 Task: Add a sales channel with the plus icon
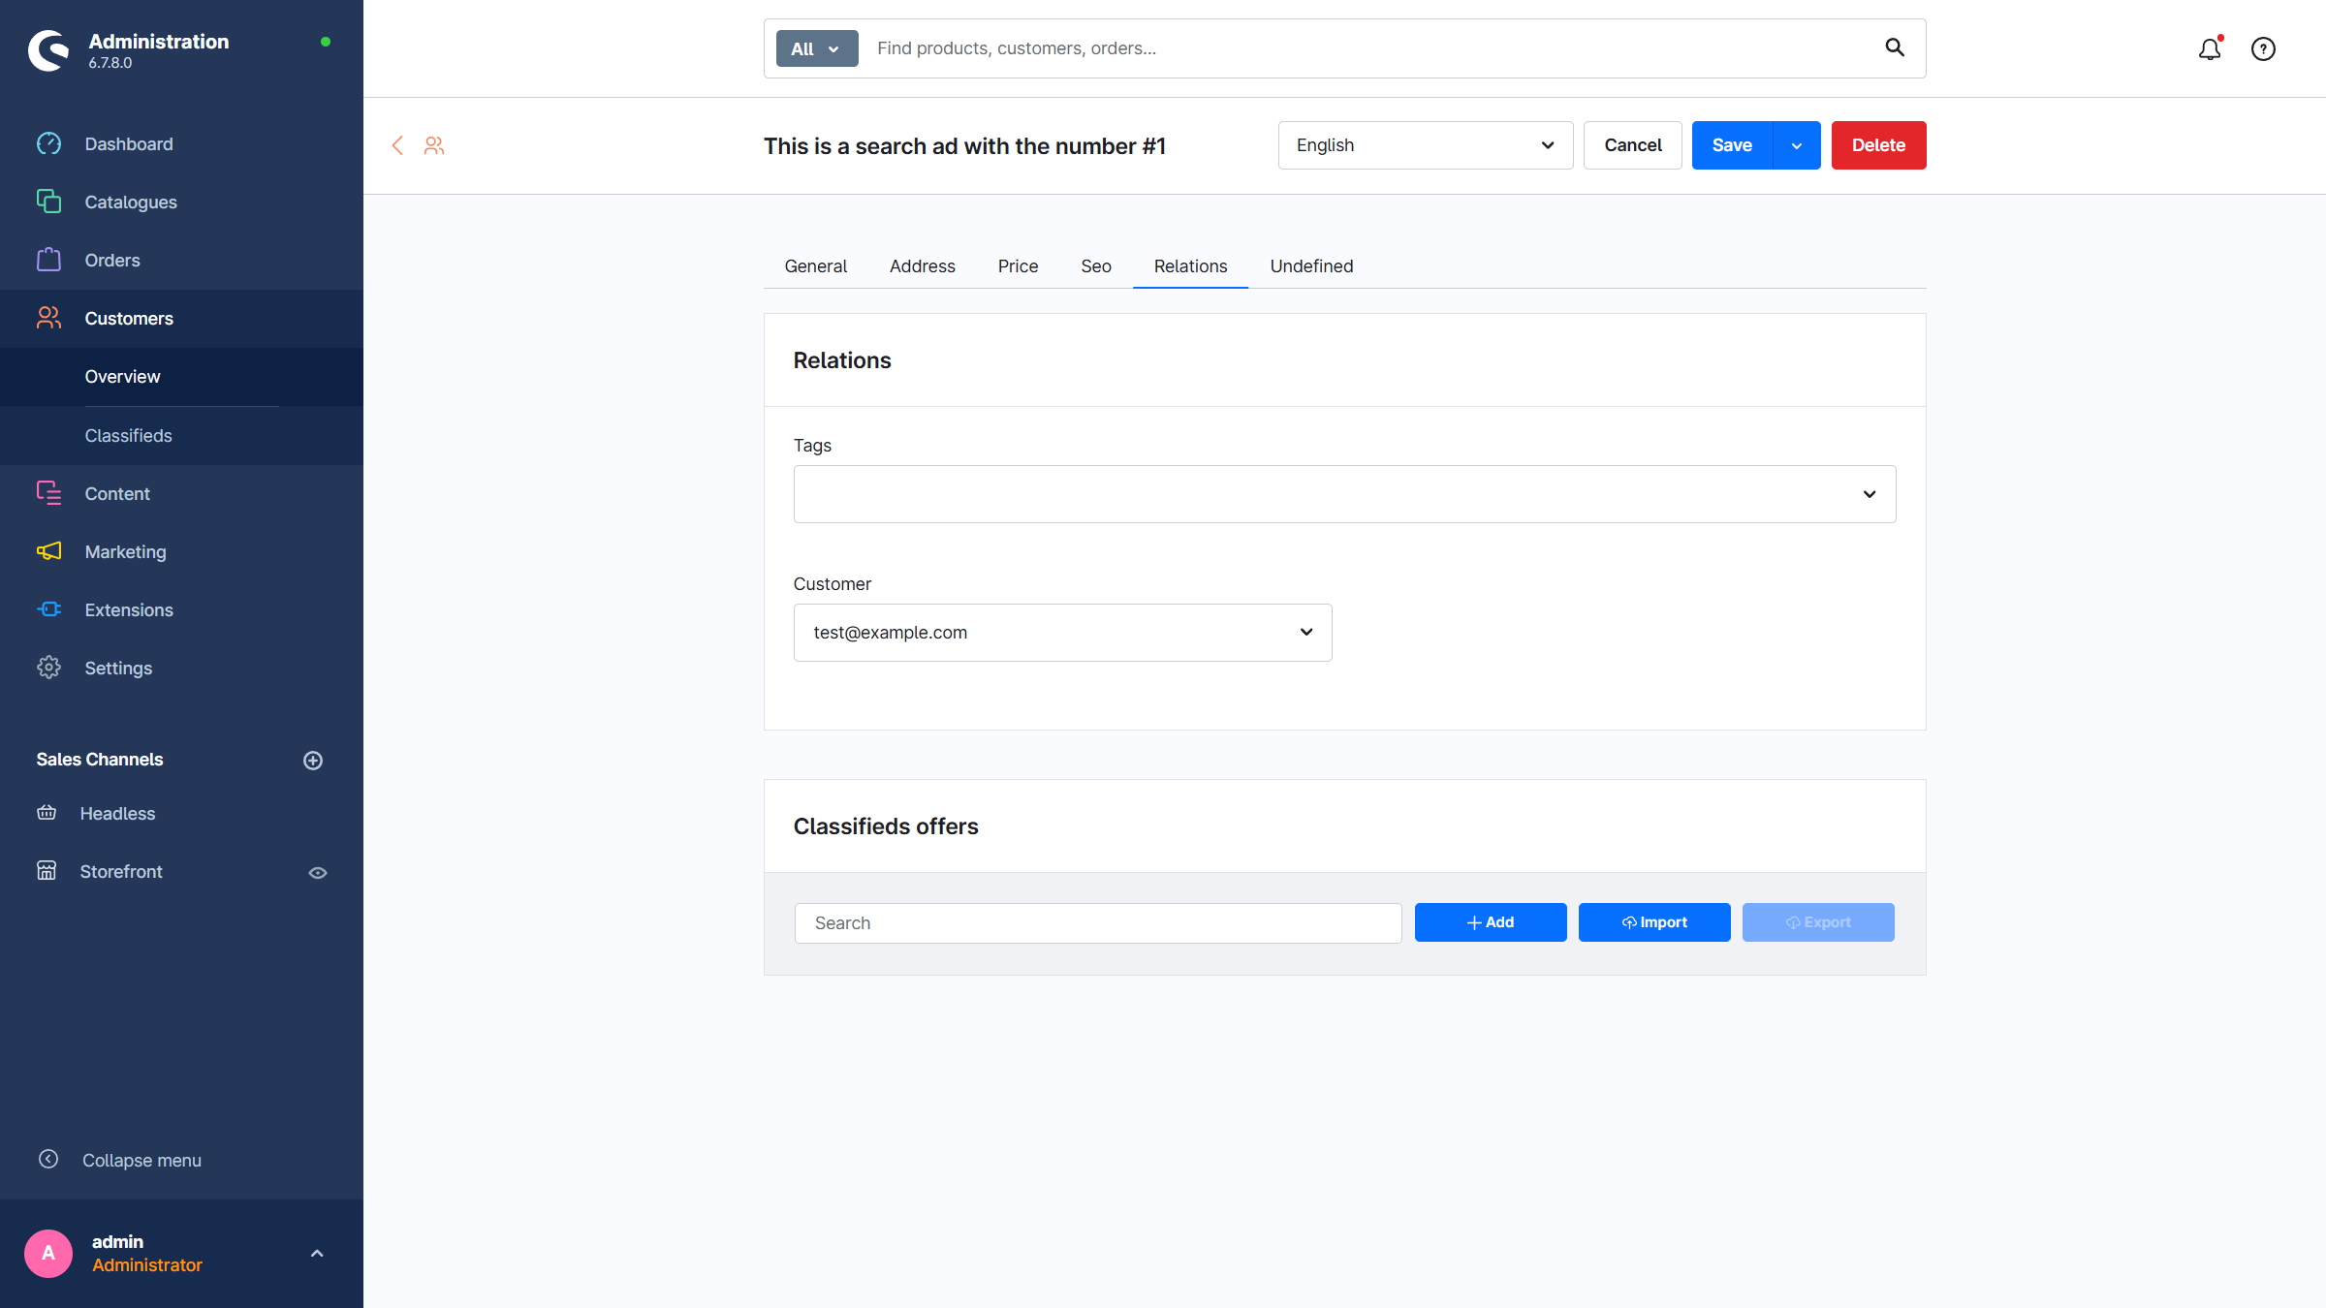point(313,761)
